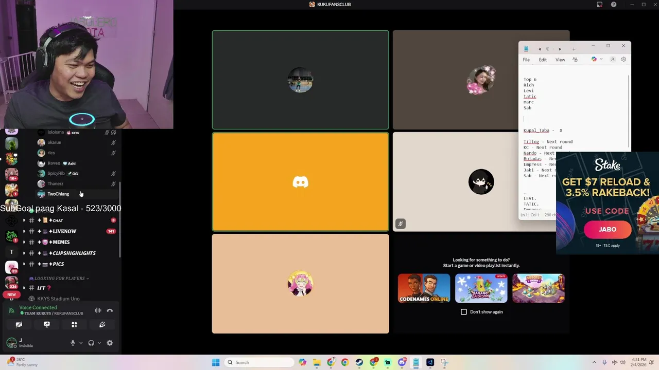Open the MEMES text channel
The height and width of the screenshot is (370, 659).
click(72, 242)
